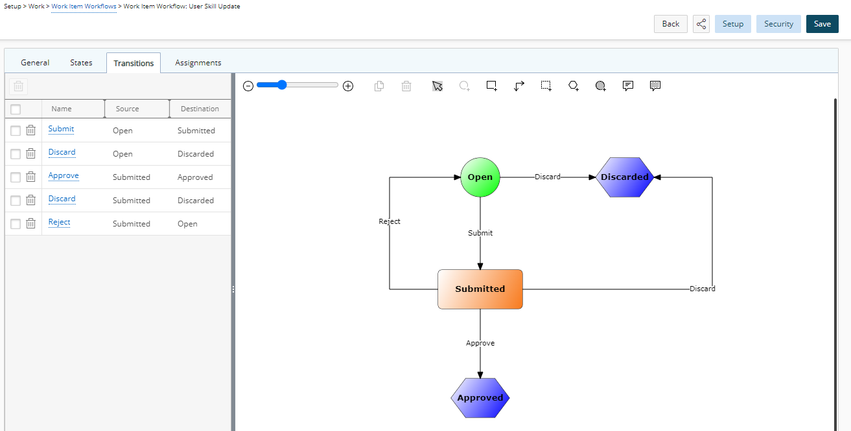Zoom out the diagram with minus icon
Viewport: 851px width, 431px height.
coord(248,86)
